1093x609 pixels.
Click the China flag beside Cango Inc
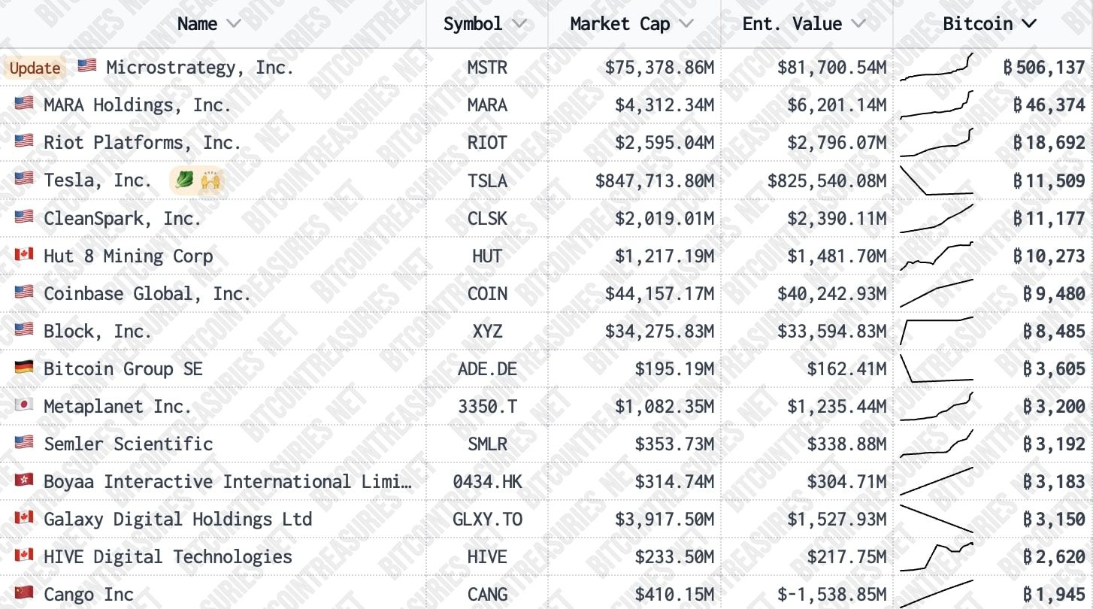pyautogui.click(x=24, y=592)
